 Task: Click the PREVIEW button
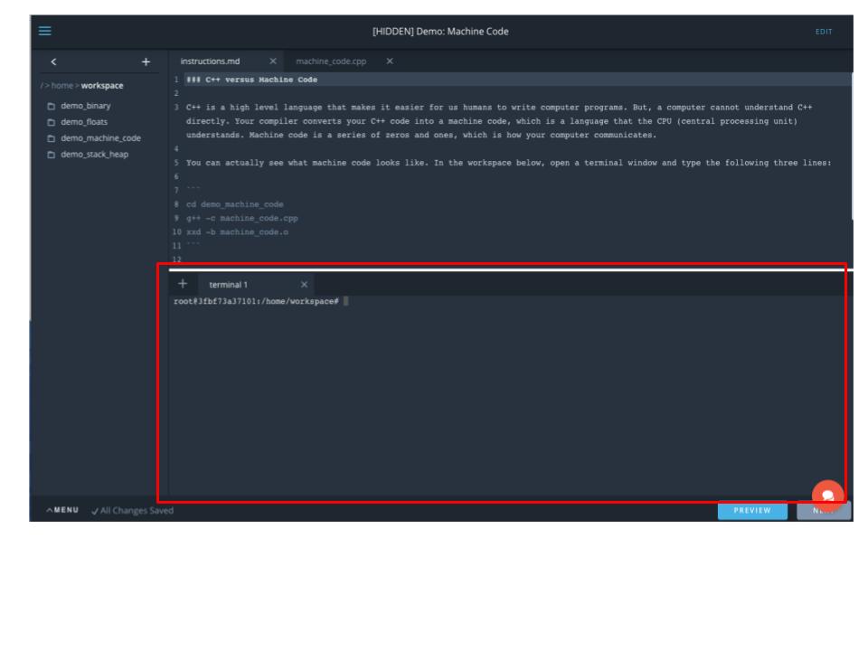(752, 511)
